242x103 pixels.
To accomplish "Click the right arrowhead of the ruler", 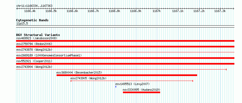I will 234,9.
